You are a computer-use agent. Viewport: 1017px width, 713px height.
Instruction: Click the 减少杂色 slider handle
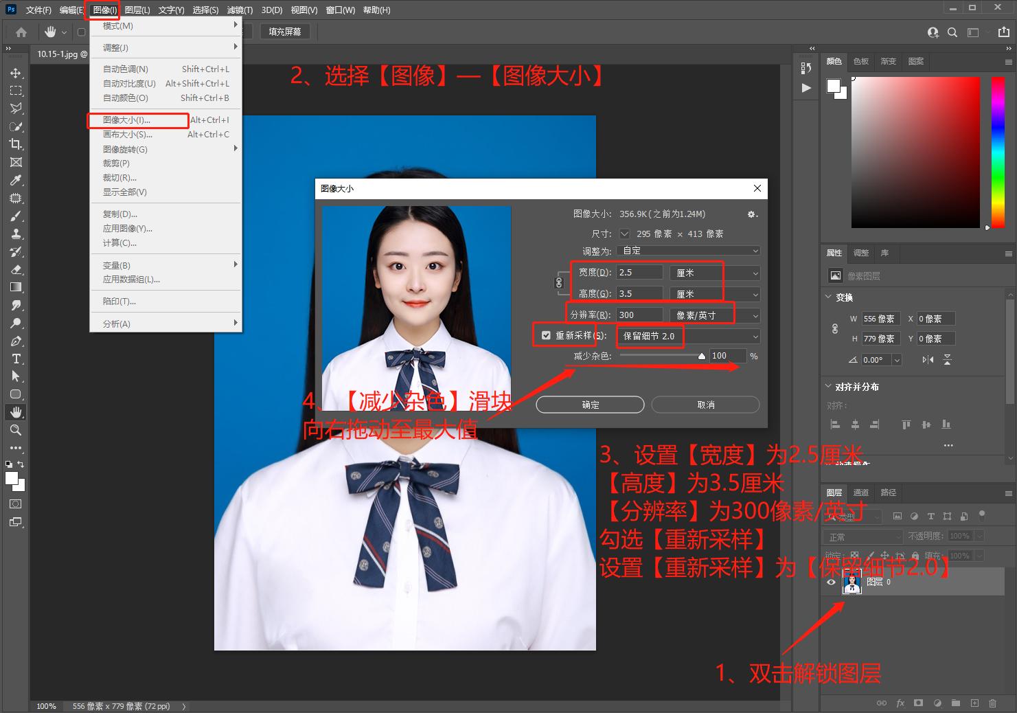coord(701,356)
